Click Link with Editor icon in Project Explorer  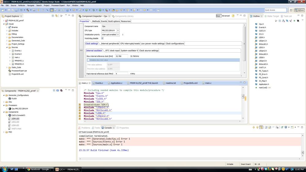click(56, 16)
